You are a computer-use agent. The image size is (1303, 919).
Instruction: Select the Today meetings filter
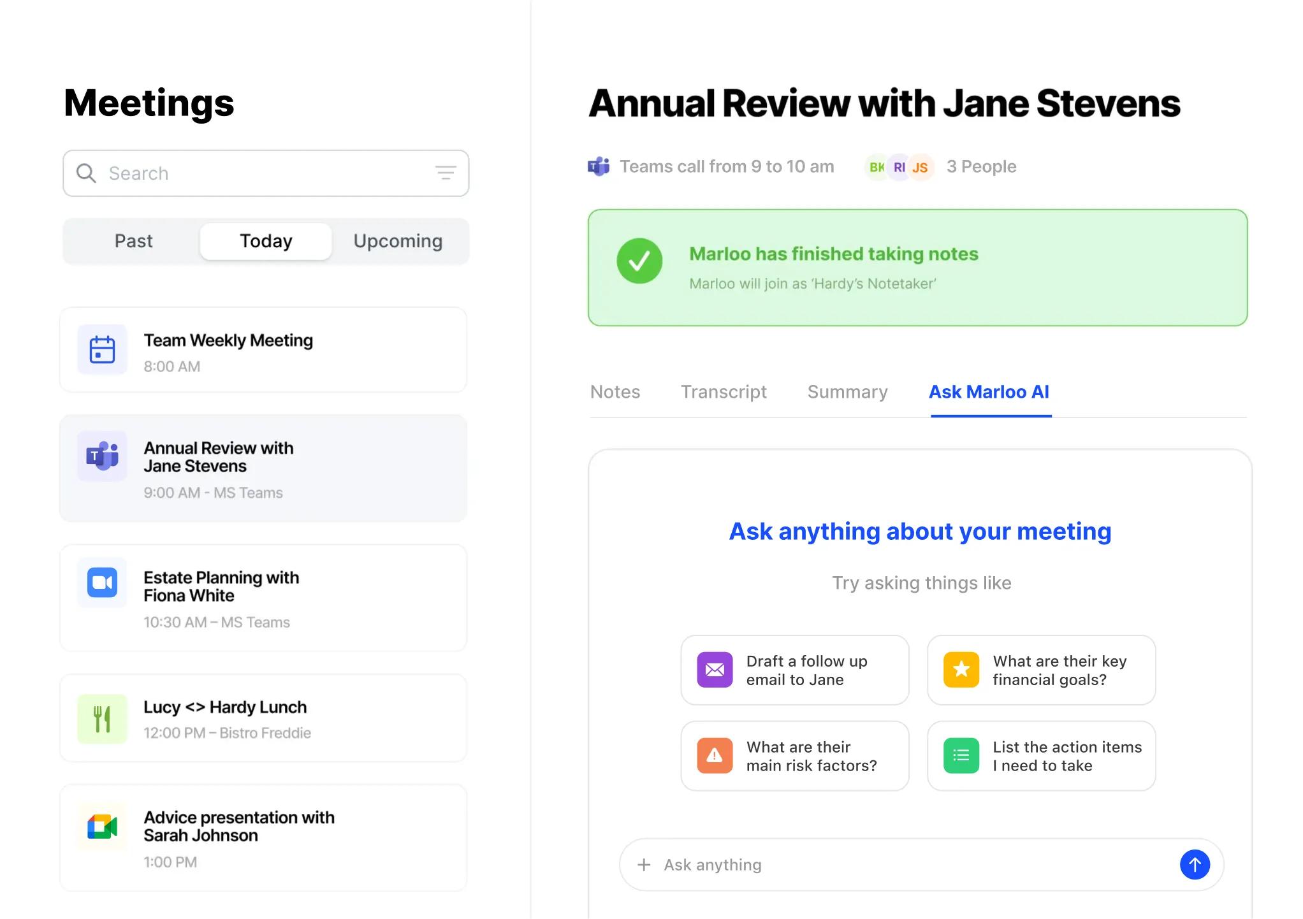(x=266, y=241)
